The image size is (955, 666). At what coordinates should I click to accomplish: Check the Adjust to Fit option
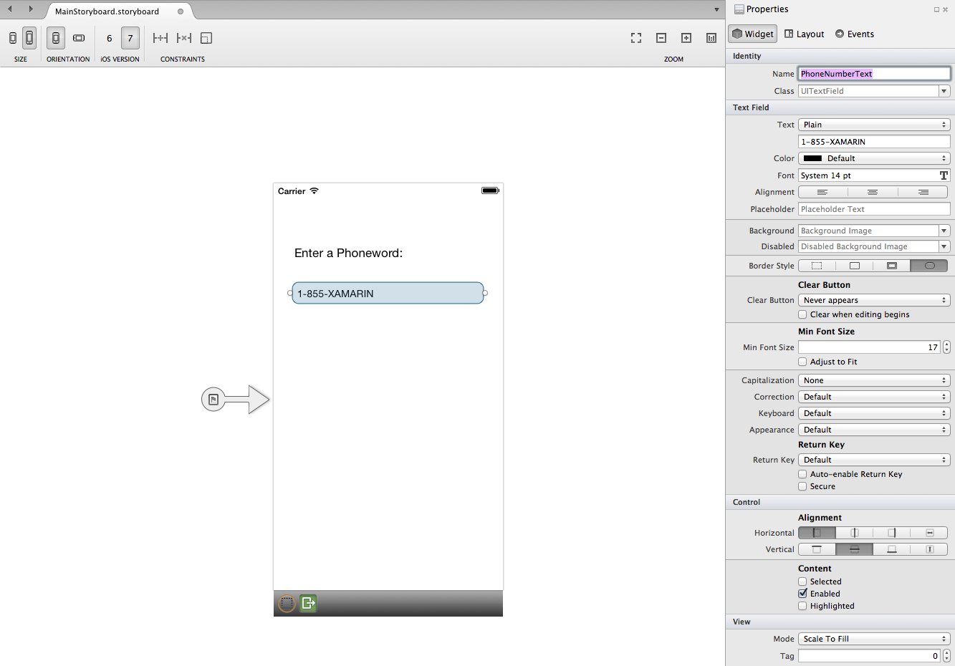tap(802, 362)
